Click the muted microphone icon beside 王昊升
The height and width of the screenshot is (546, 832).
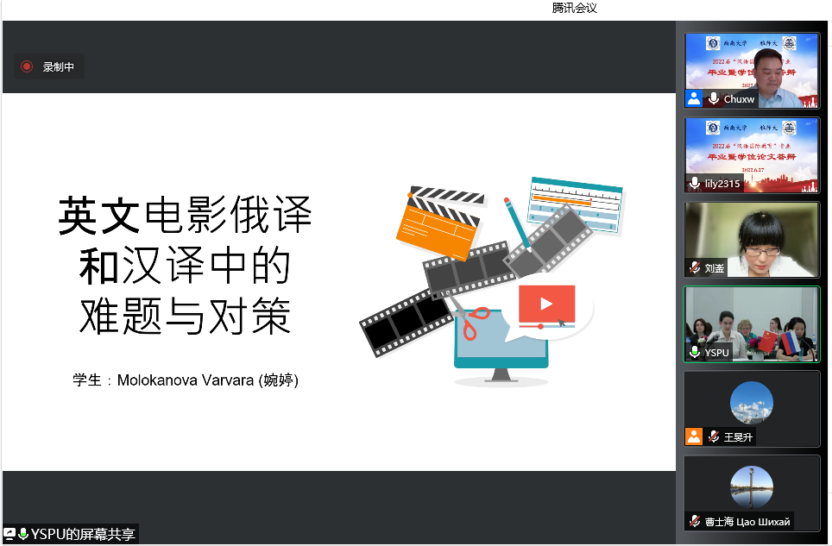(x=714, y=437)
